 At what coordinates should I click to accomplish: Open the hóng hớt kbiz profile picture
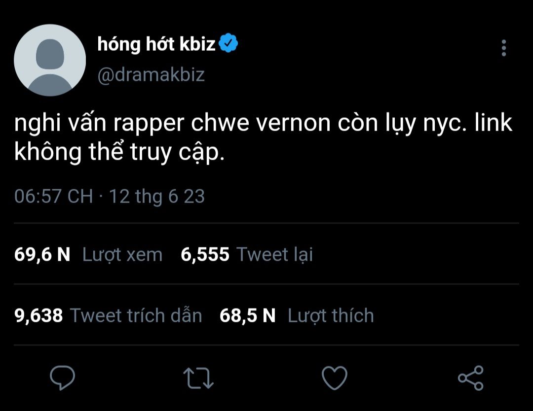(x=50, y=60)
